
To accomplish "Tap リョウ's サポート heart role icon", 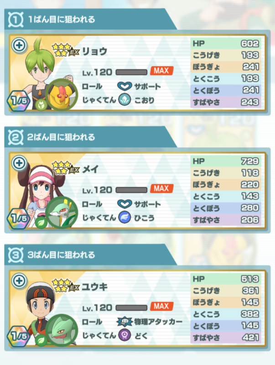I will click(125, 86).
